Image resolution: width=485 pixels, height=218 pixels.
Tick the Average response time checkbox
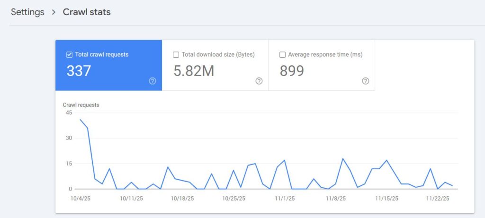point(283,54)
